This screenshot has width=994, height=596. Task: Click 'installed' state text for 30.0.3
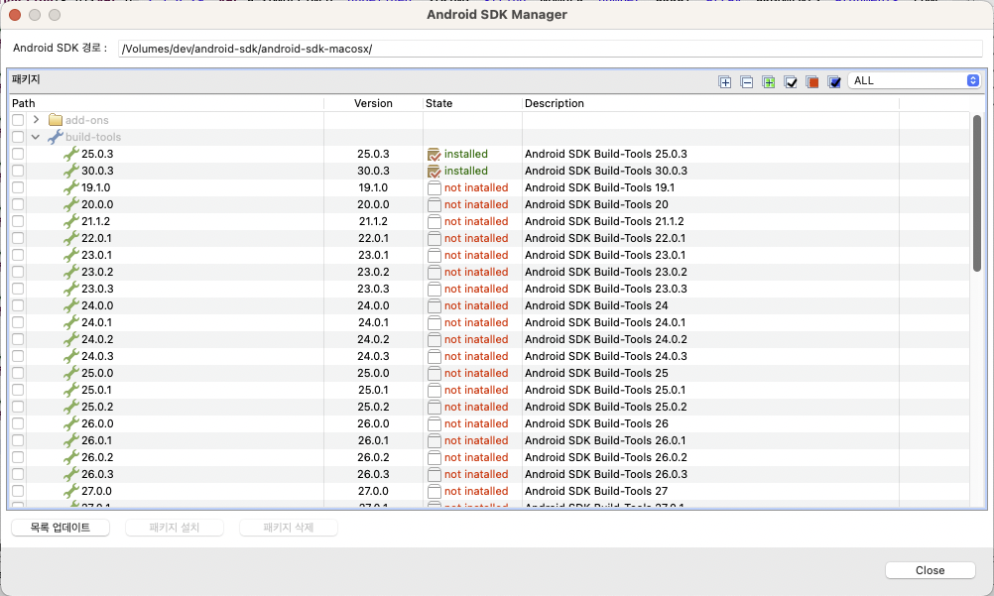(x=466, y=171)
